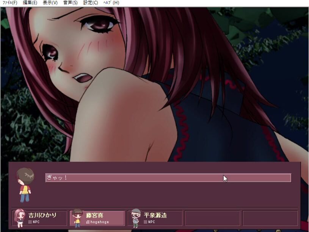Click the chat input field containing ぎゃッ！
Image resolution: width=309 pixels, height=232 pixels.
(168, 178)
